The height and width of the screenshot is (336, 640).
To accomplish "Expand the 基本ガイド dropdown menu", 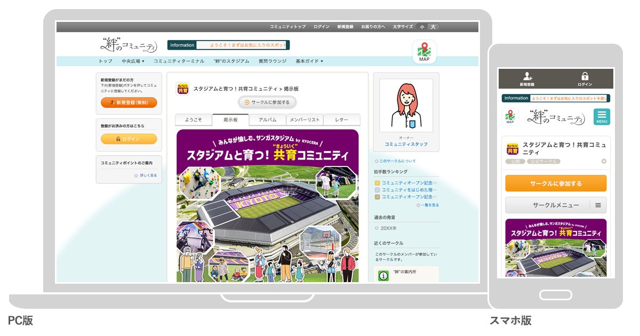I will pyautogui.click(x=309, y=61).
